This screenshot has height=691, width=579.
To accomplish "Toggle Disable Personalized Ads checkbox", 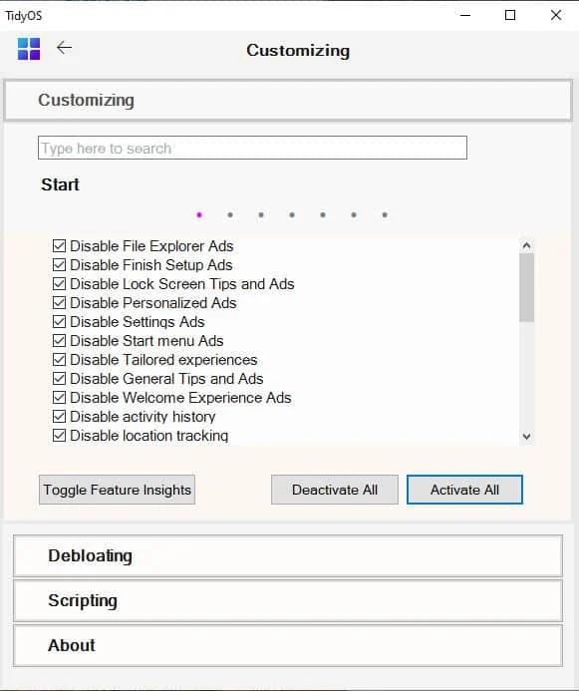I will (59, 303).
